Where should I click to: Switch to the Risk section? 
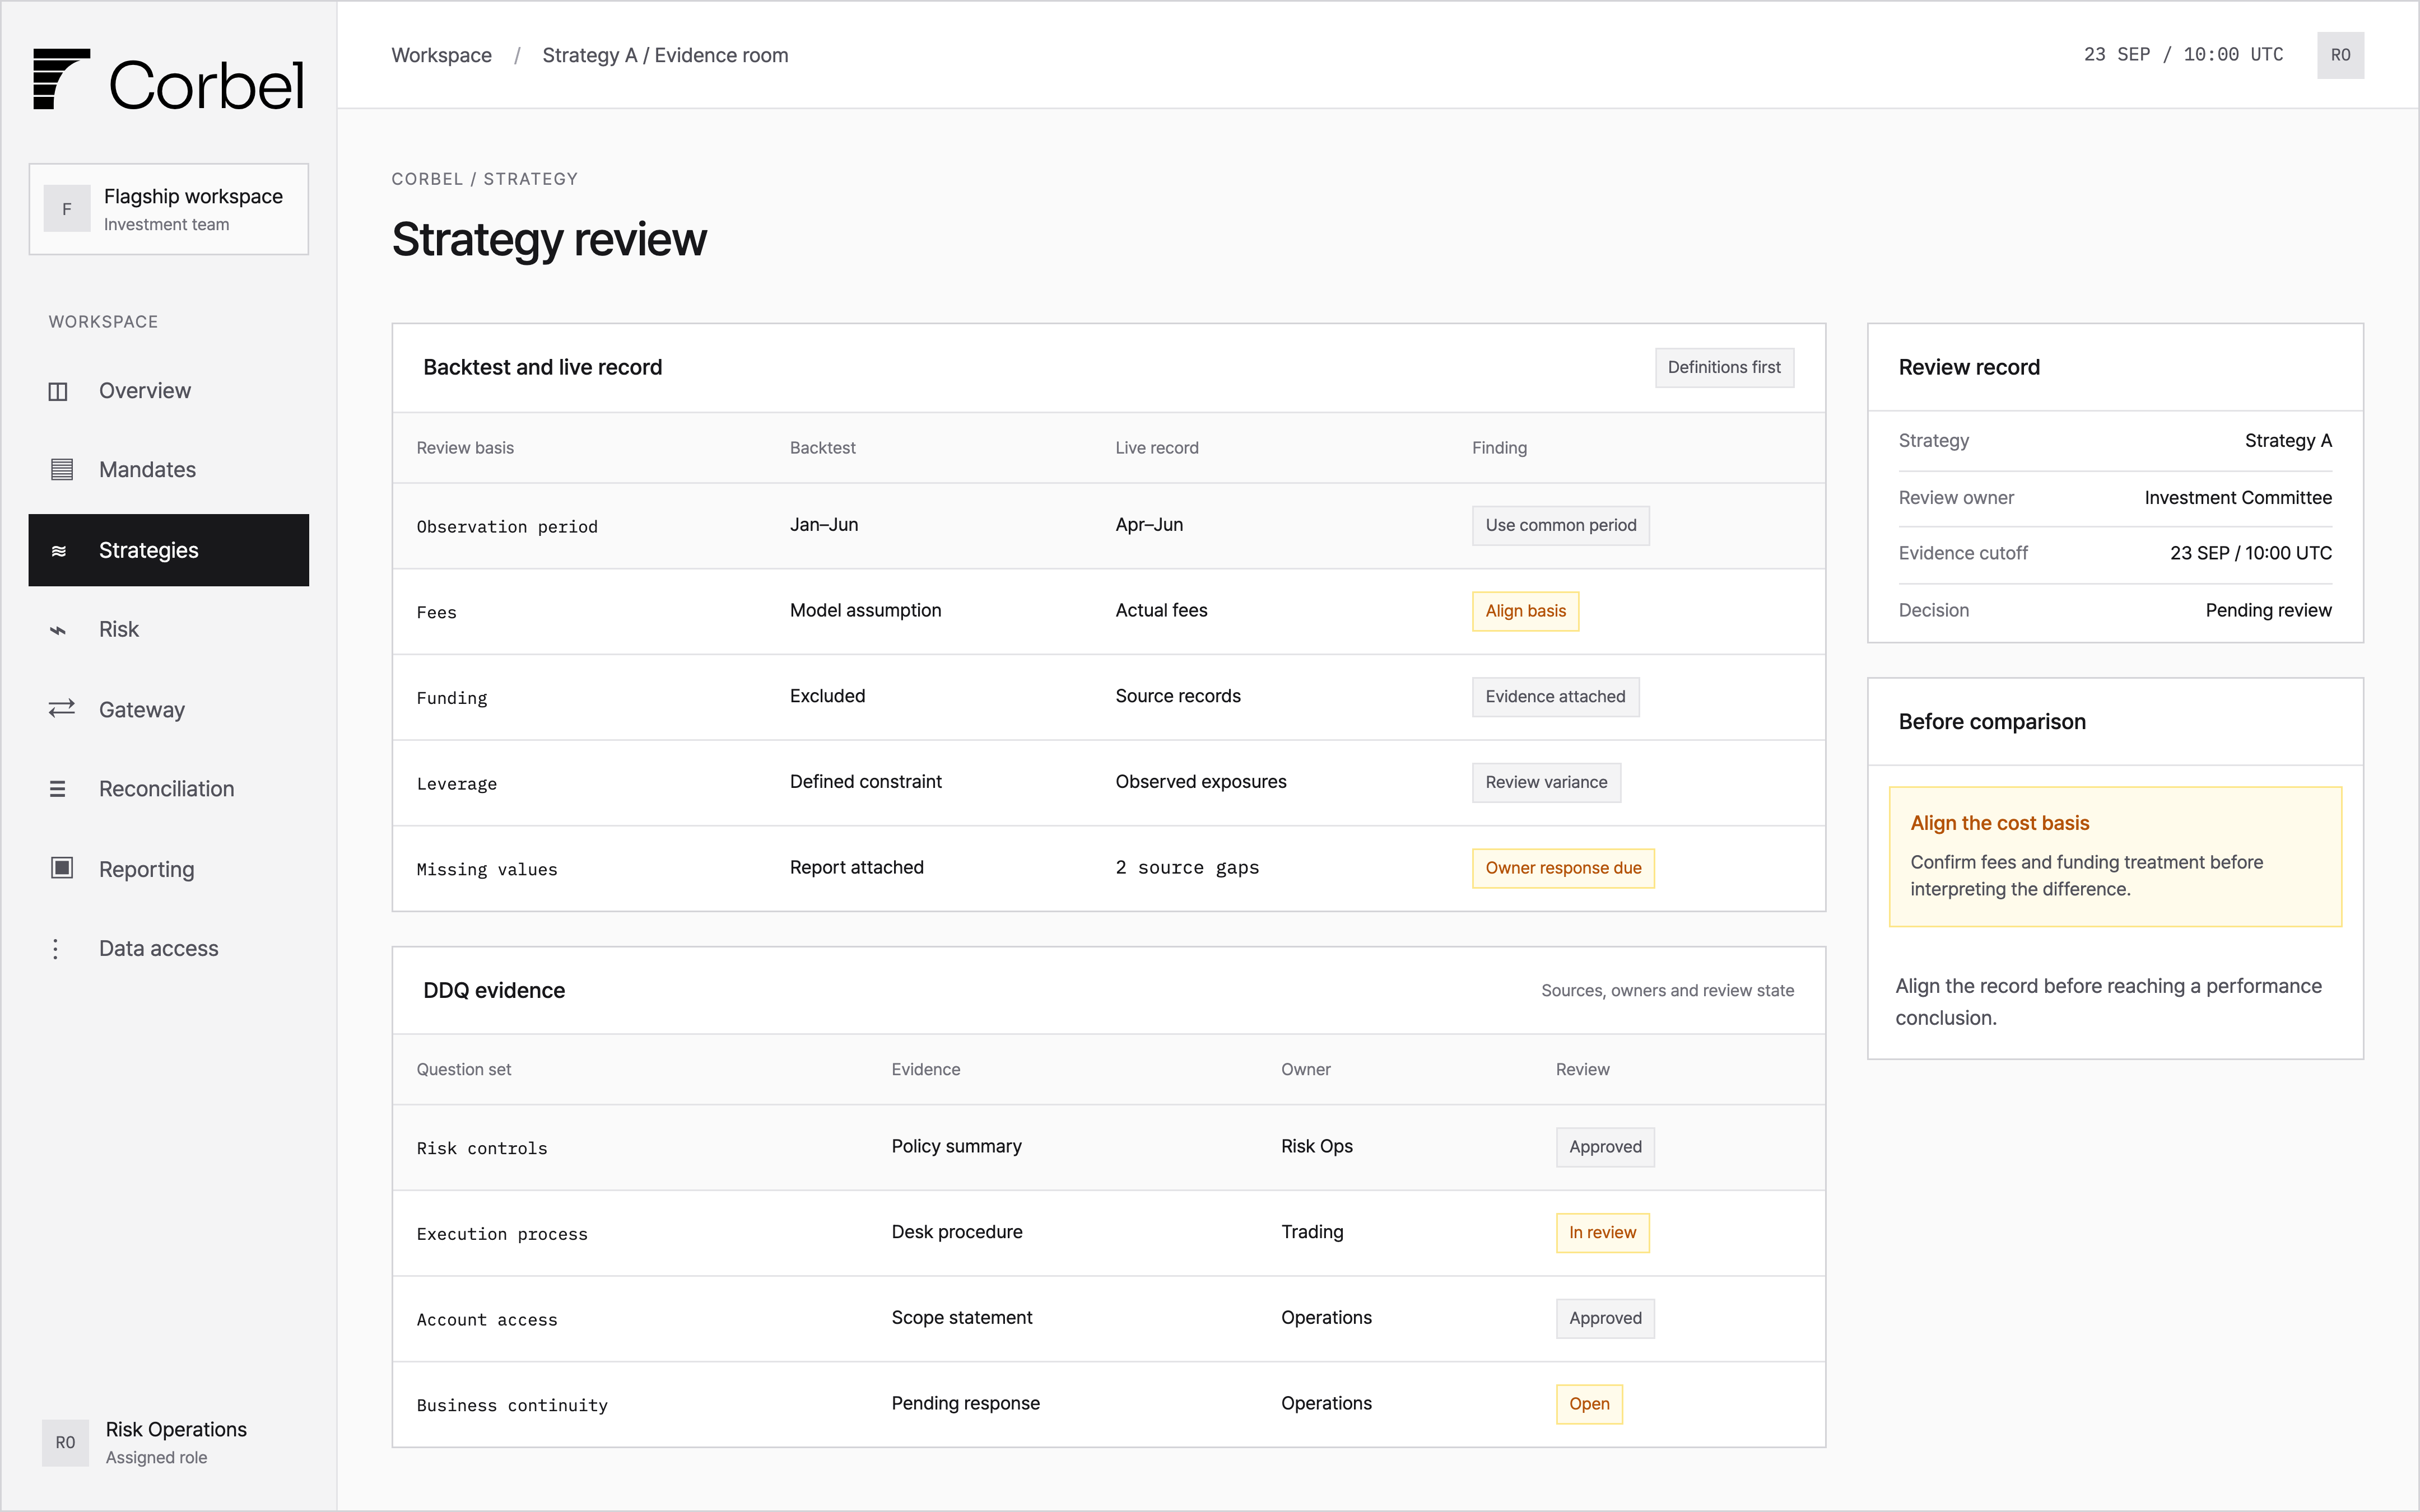[x=168, y=630]
